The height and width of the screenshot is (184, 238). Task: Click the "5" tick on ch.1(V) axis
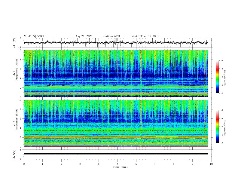(x=21, y=38)
